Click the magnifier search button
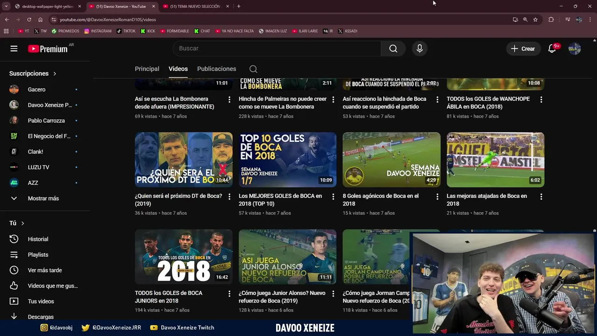Viewport: 597px width, 336px height. [x=393, y=49]
